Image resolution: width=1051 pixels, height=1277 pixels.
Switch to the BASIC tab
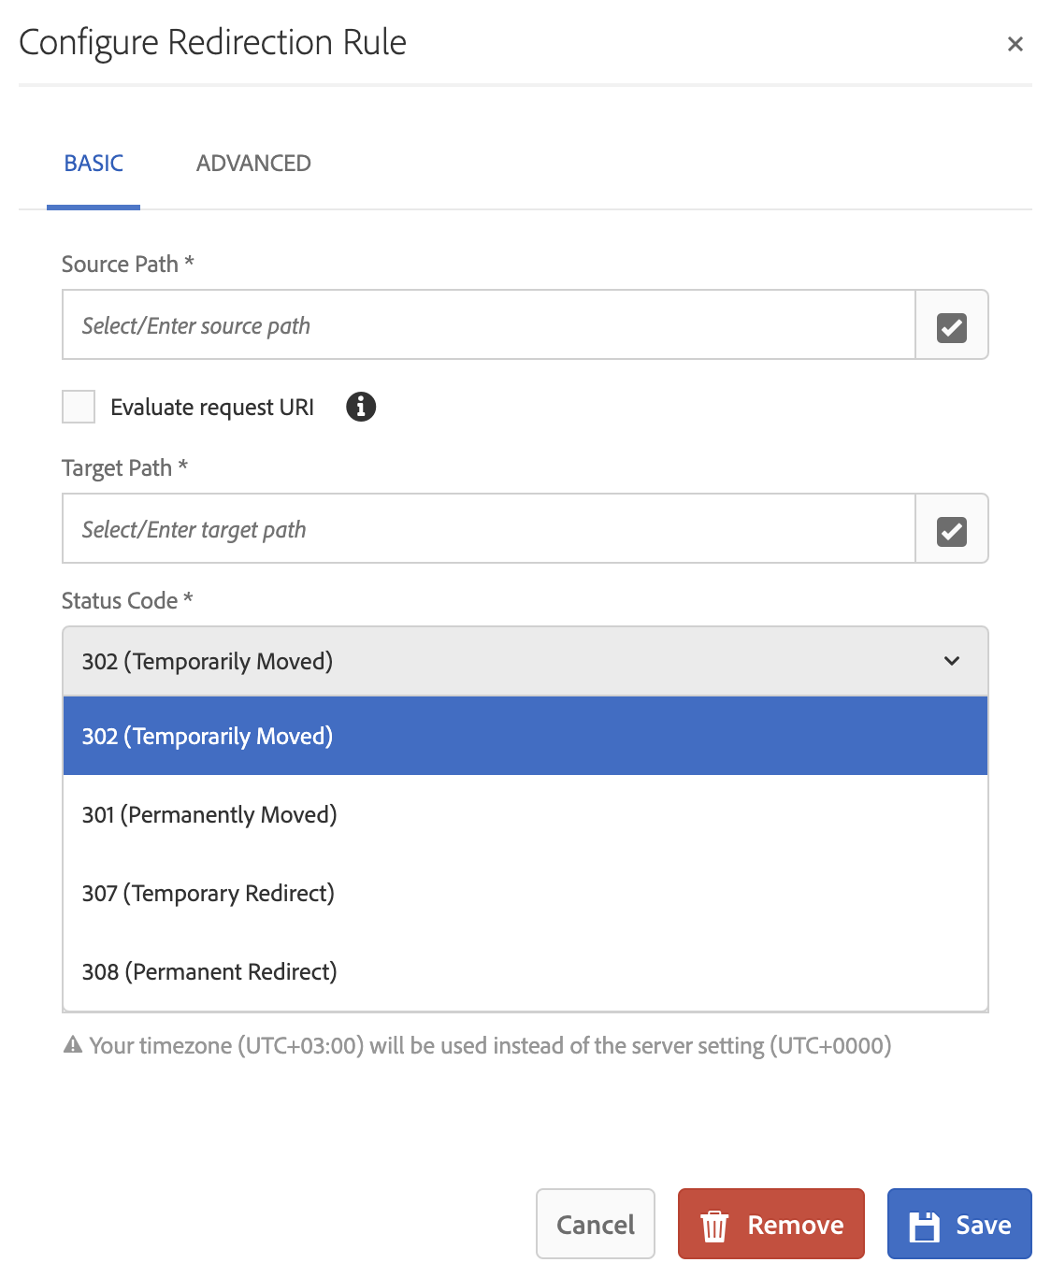point(94,163)
